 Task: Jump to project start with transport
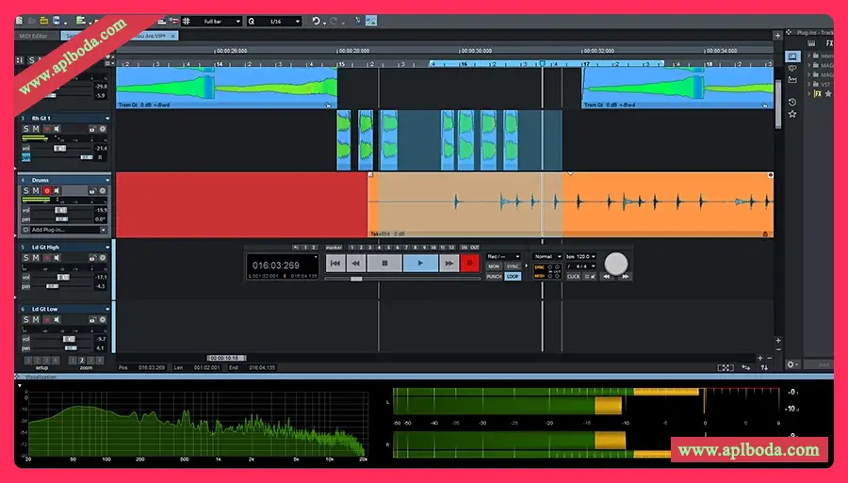(335, 265)
